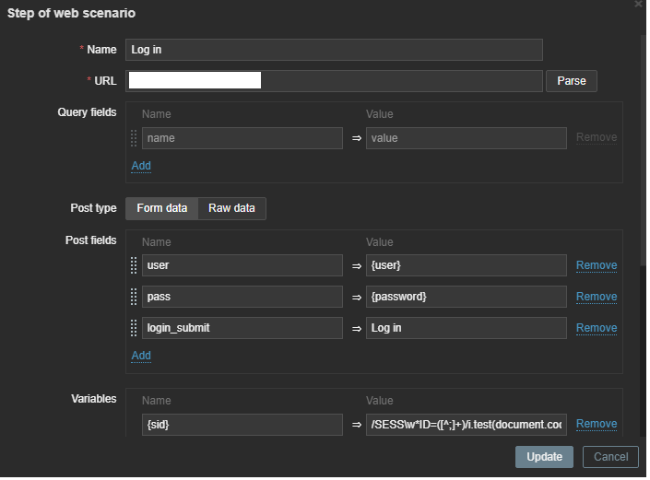Close the dialog with the top-right X
Screen dimensions: 650x480
coord(638,5)
